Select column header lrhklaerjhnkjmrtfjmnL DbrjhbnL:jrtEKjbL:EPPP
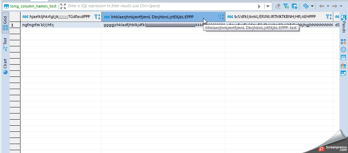 pyautogui.click(x=163, y=17)
